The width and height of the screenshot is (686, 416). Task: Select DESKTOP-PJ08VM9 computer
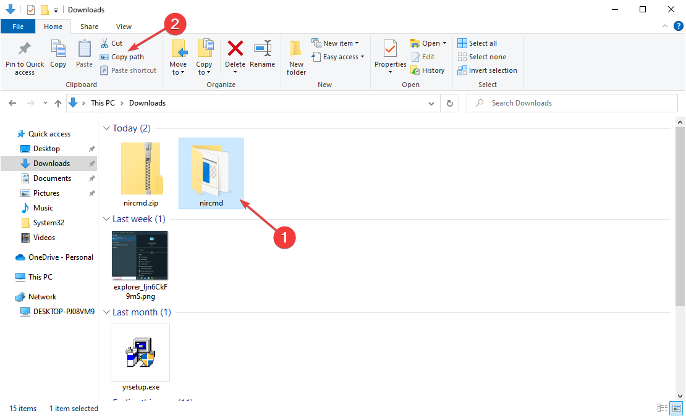(x=64, y=312)
